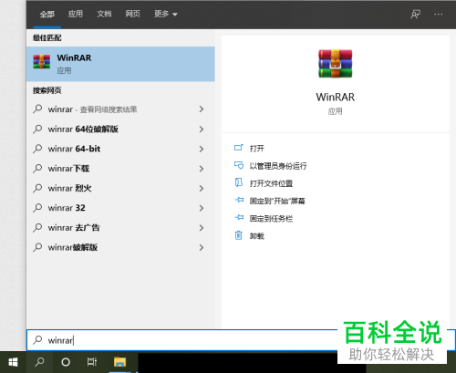Click the feedback icon in search header
The height and width of the screenshot is (373, 456).
pyautogui.click(x=415, y=14)
